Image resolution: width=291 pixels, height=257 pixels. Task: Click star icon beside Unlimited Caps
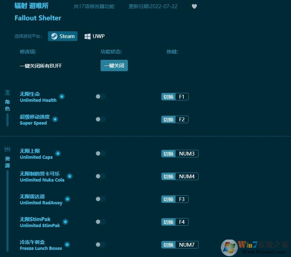click(x=58, y=153)
